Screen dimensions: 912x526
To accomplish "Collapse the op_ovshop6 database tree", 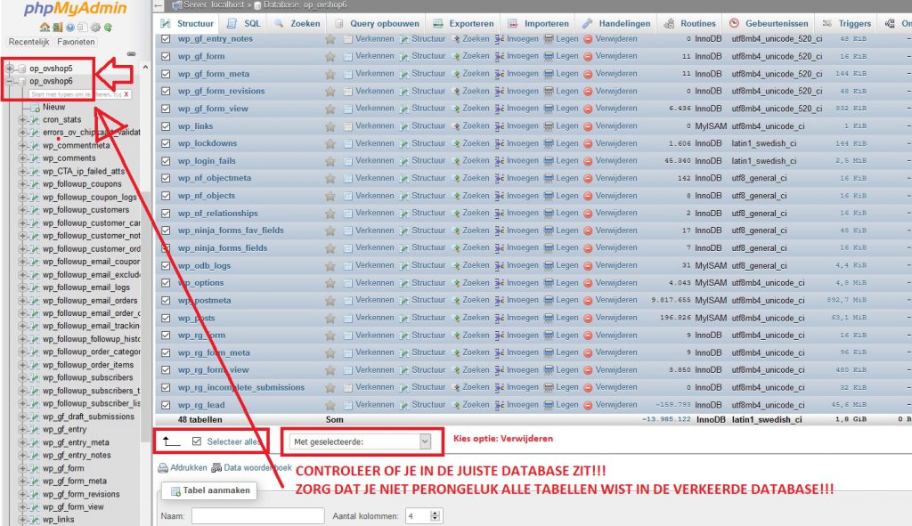I will [x=10, y=81].
